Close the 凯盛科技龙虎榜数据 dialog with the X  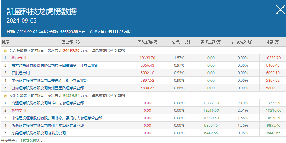[x=280, y=10]
